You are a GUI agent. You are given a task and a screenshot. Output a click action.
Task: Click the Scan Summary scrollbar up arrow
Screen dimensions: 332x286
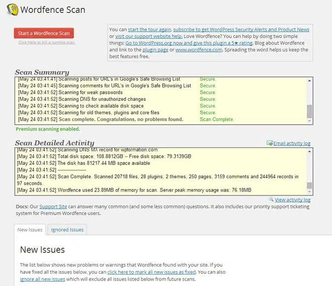click(x=310, y=81)
